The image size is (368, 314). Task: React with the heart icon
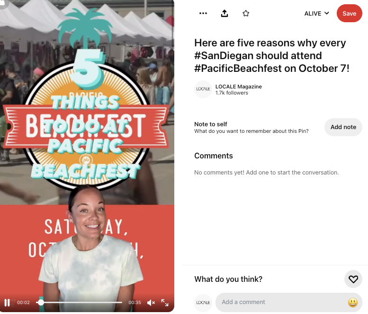[353, 279]
